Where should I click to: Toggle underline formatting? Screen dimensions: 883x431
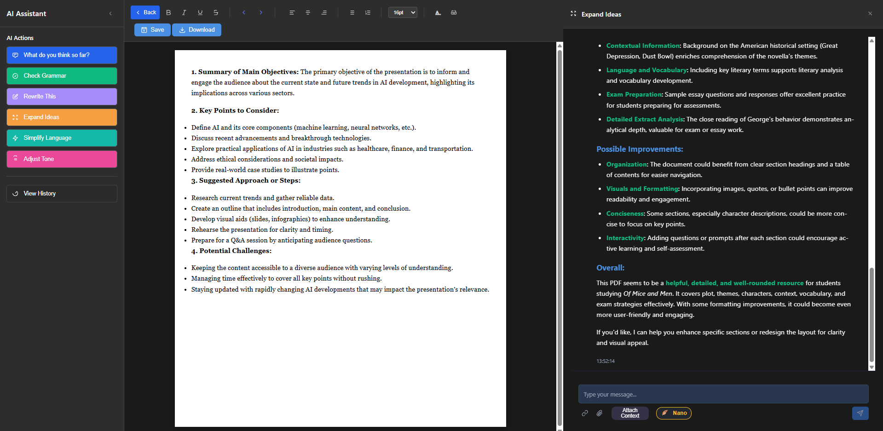(200, 12)
